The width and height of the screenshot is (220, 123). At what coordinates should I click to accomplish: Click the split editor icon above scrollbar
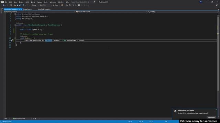click(218, 14)
